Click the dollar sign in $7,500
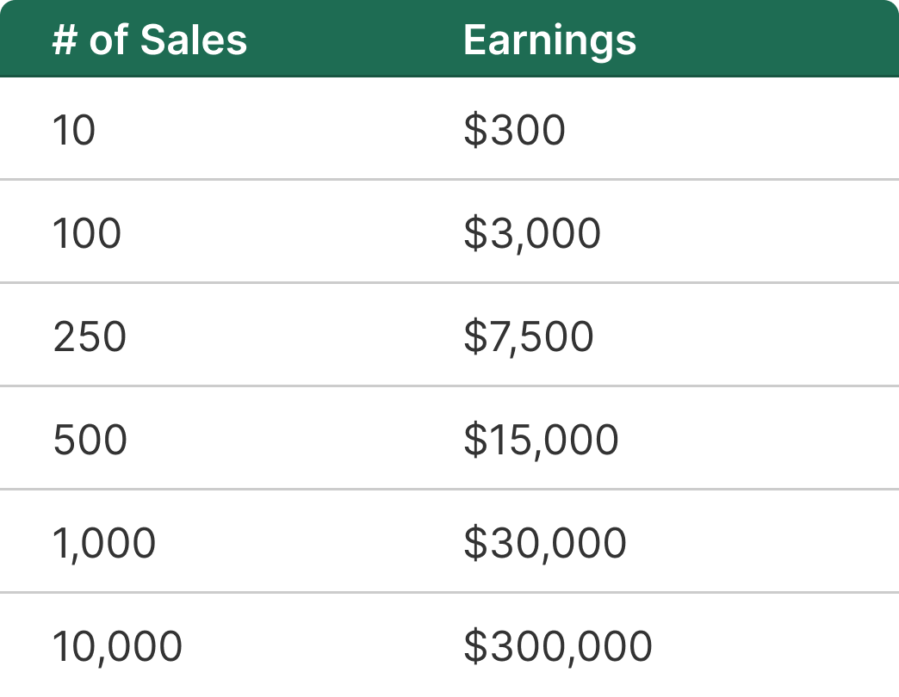 point(474,336)
